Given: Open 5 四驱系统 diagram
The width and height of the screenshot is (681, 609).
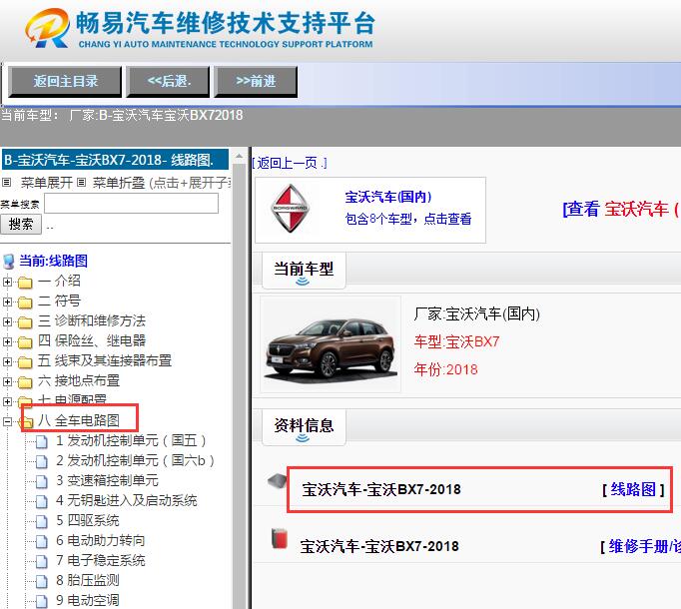Looking at the screenshot, I should tap(87, 521).
